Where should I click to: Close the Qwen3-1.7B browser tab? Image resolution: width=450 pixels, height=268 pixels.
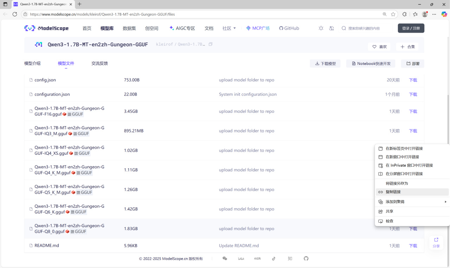click(71, 4)
